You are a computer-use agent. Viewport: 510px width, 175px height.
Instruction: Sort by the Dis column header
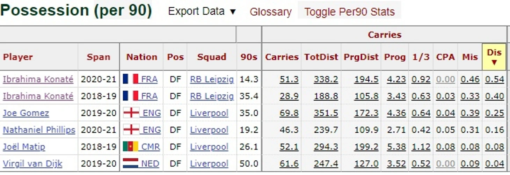click(494, 57)
